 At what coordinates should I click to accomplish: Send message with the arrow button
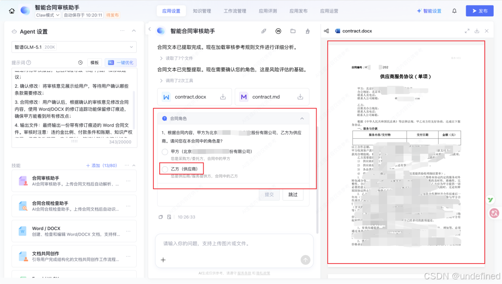point(305,260)
